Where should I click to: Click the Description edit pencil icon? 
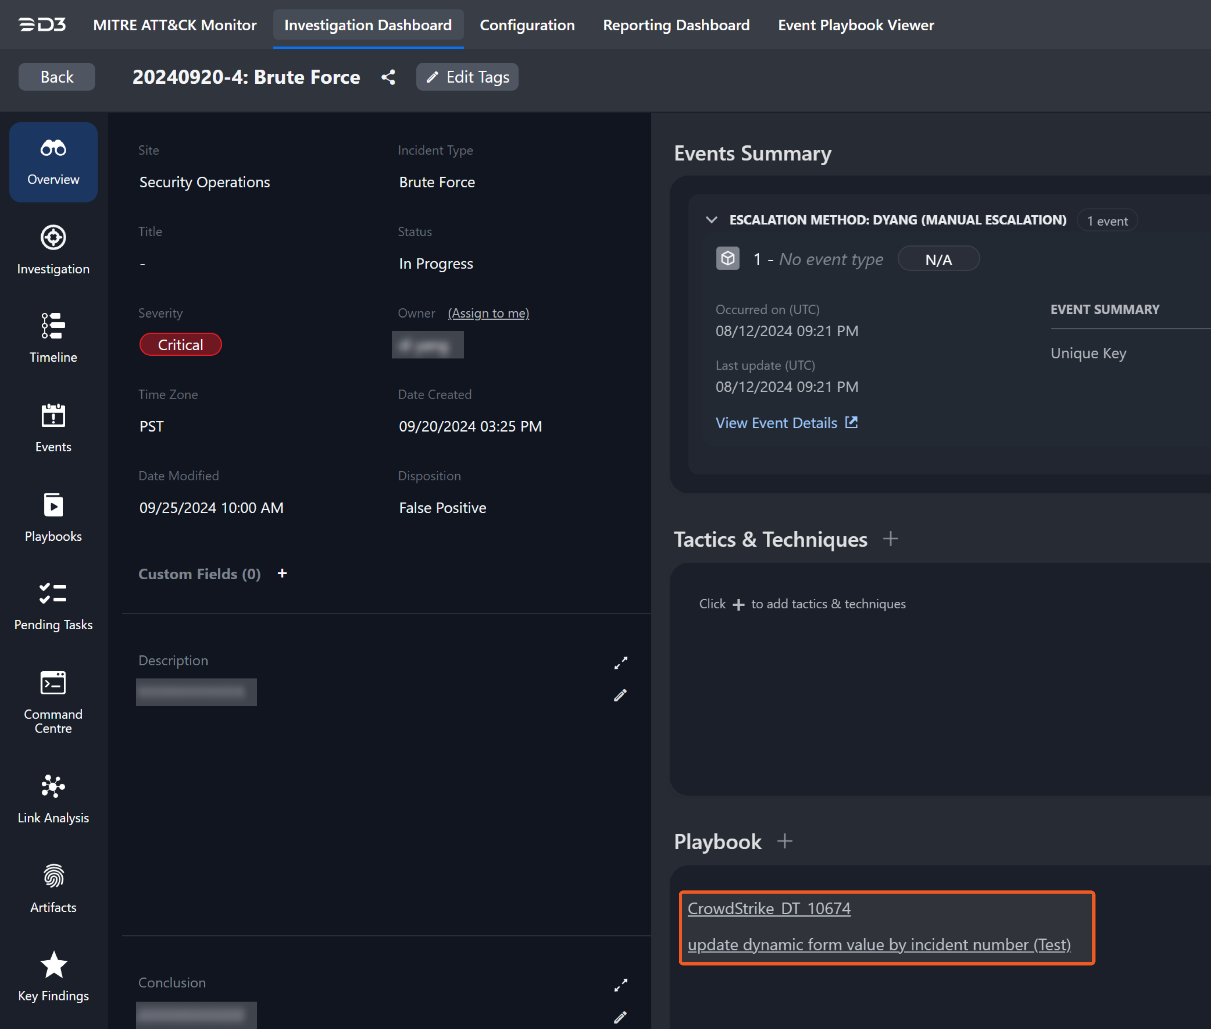point(620,696)
